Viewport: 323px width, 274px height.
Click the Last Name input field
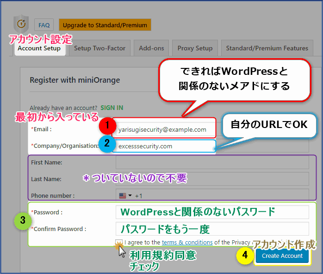click(212, 179)
